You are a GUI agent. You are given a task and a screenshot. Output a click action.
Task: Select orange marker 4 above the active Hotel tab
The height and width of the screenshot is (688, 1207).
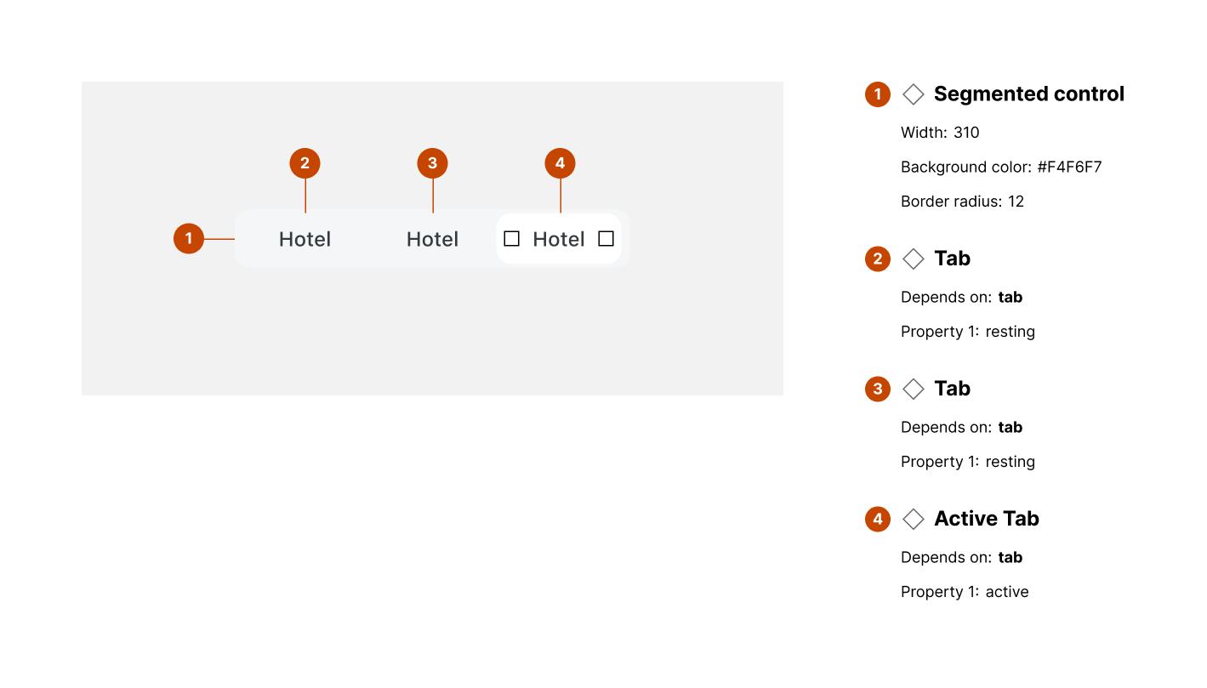pyautogui.click(x=560, y=163)
